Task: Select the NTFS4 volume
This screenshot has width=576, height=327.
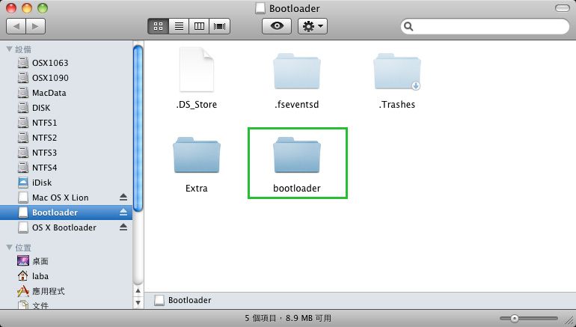Action: click(66, 168)
